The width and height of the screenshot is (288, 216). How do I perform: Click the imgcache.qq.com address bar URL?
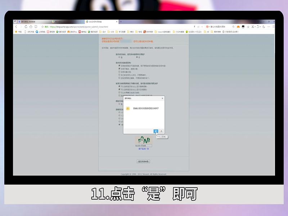point(79,27)
